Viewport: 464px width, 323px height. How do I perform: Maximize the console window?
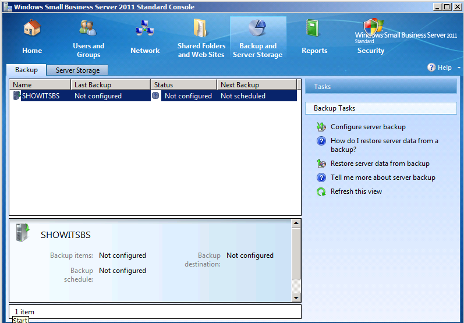point(447,6)
